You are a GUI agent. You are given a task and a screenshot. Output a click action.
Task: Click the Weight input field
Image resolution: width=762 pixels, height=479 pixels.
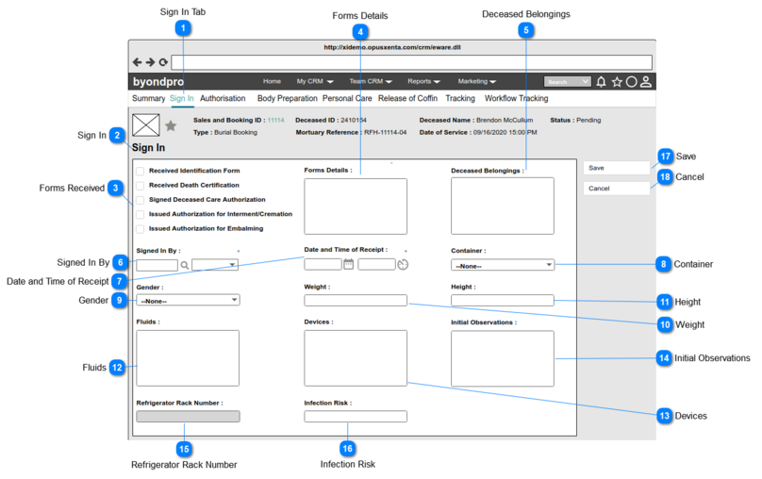(x=356, y=300)
